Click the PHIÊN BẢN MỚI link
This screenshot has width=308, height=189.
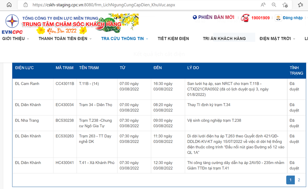coord(216,17)
